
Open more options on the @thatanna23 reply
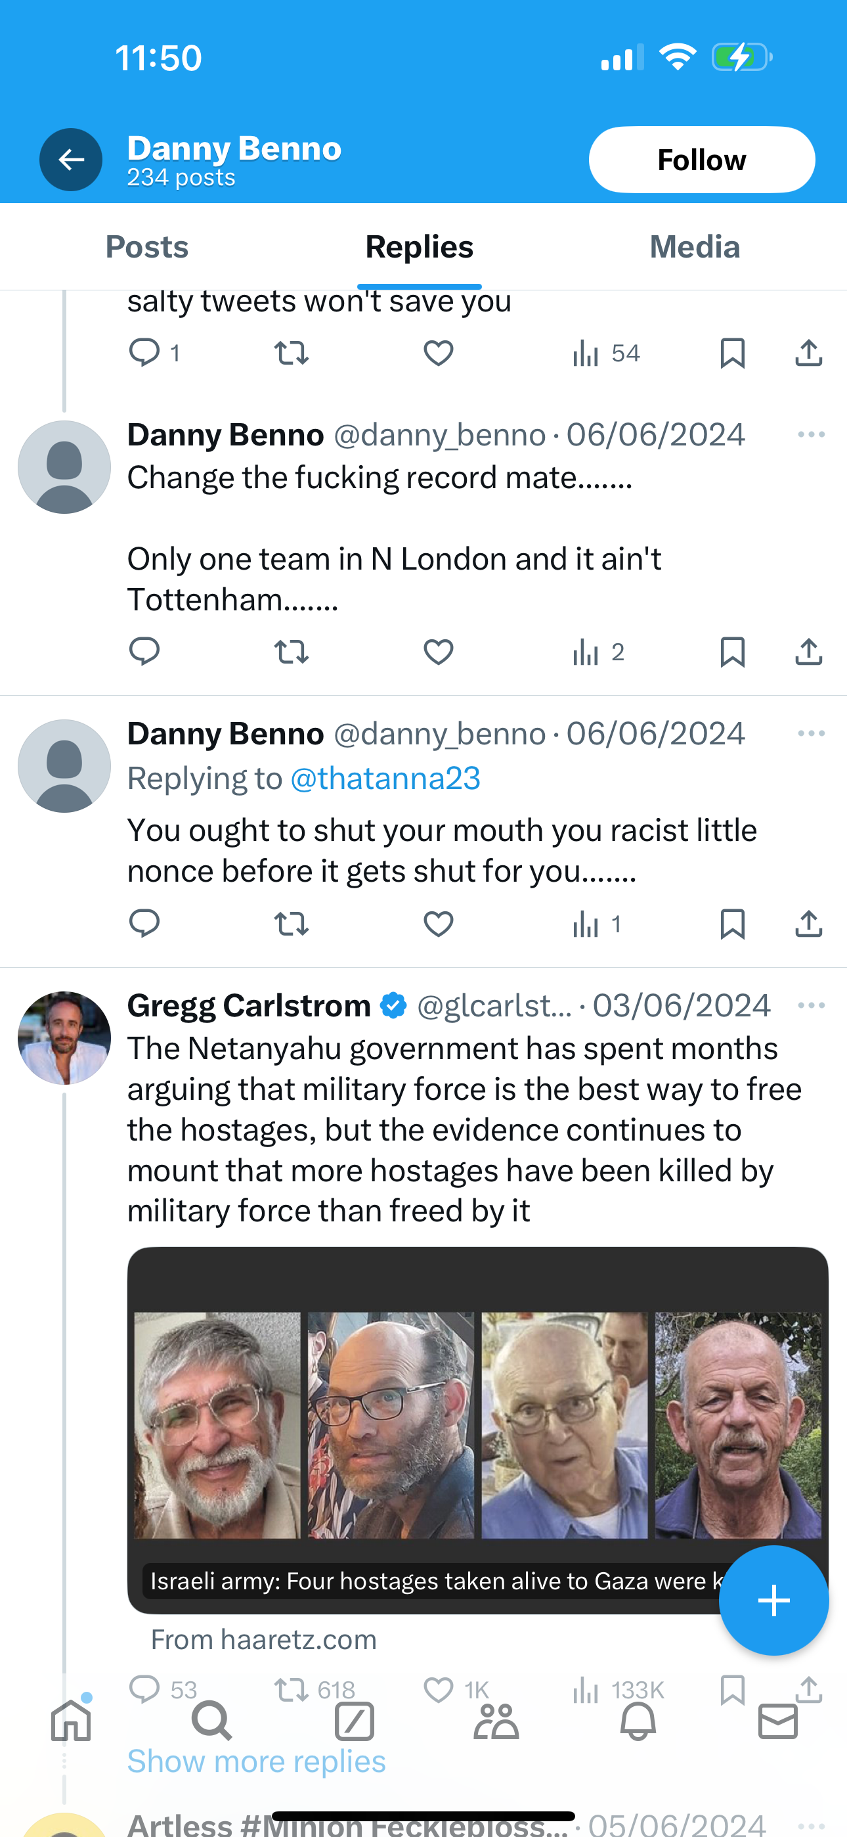811,734
